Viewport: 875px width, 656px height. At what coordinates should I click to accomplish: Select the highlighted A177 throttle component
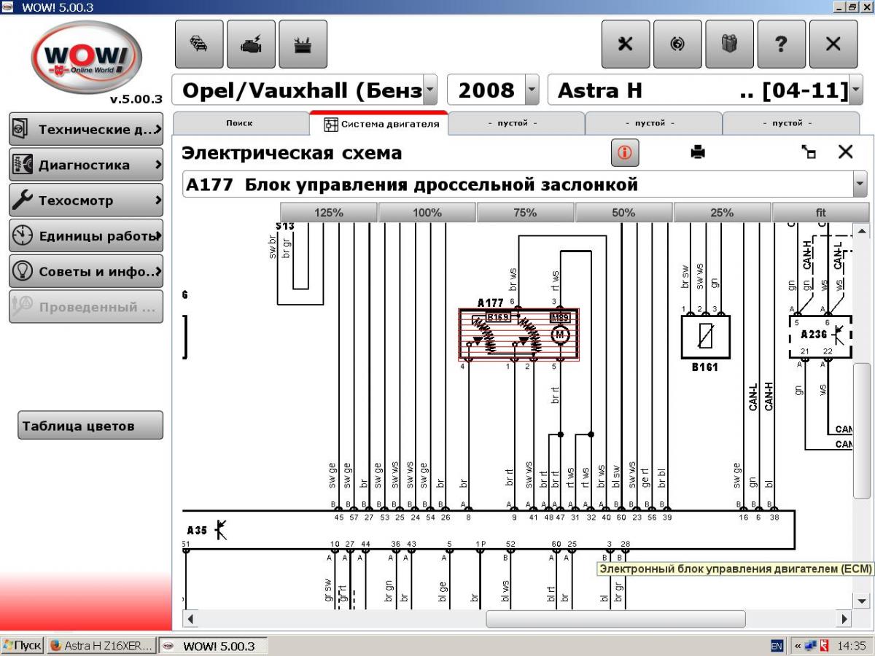pyautogui.click(x=518, y=335)
